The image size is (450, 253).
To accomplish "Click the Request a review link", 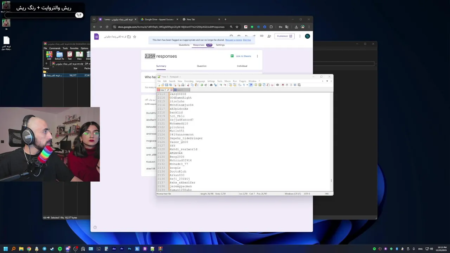I will click(x=233, y=40).
